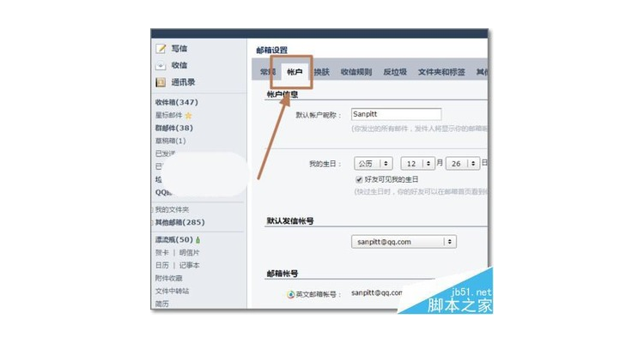Open 贺卡 greeting cards
This screenshot has width=644, height=343.
(161, 253)
